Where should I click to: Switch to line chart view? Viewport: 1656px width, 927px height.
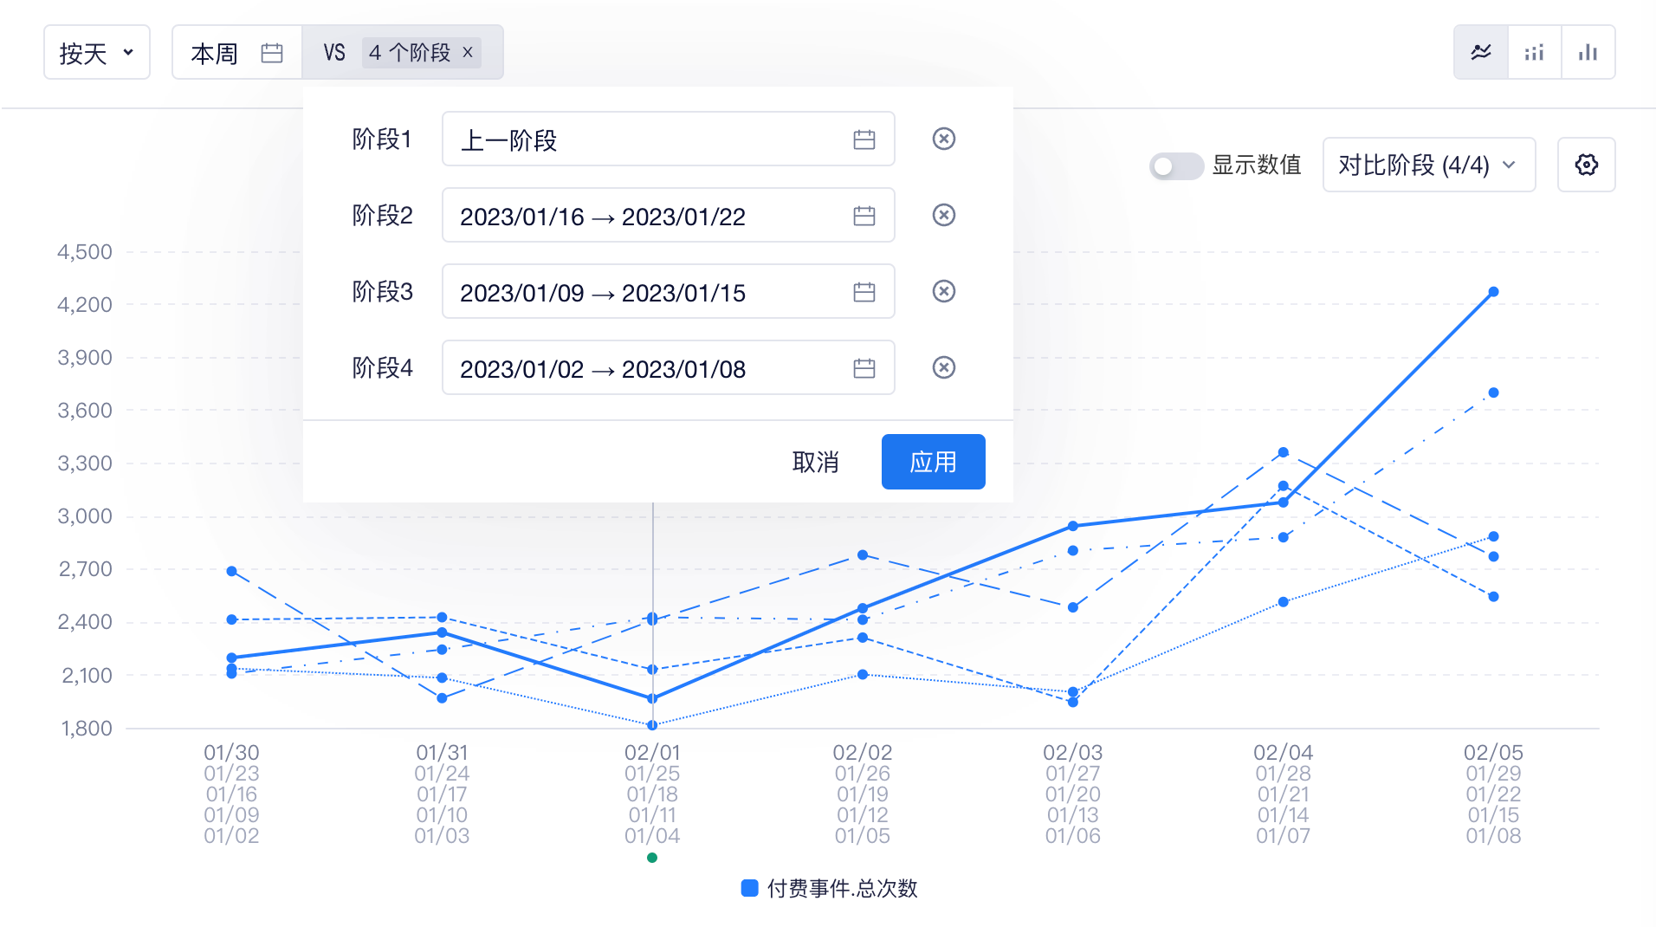click(1481, 52)
